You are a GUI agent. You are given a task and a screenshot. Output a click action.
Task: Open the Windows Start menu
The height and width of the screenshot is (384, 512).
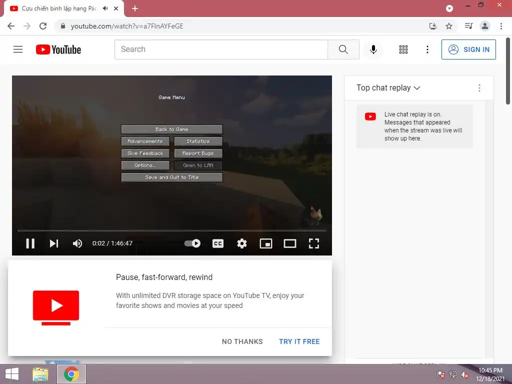[x=12, y=374]
